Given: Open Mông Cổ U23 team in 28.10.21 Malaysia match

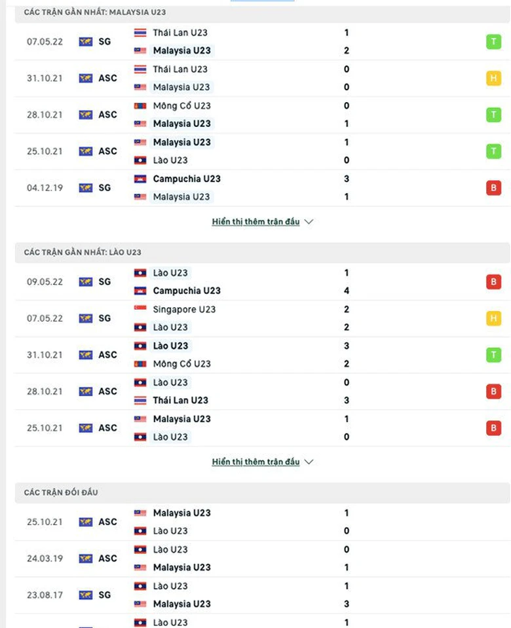Looking at the screenshot, I should 181,105.
